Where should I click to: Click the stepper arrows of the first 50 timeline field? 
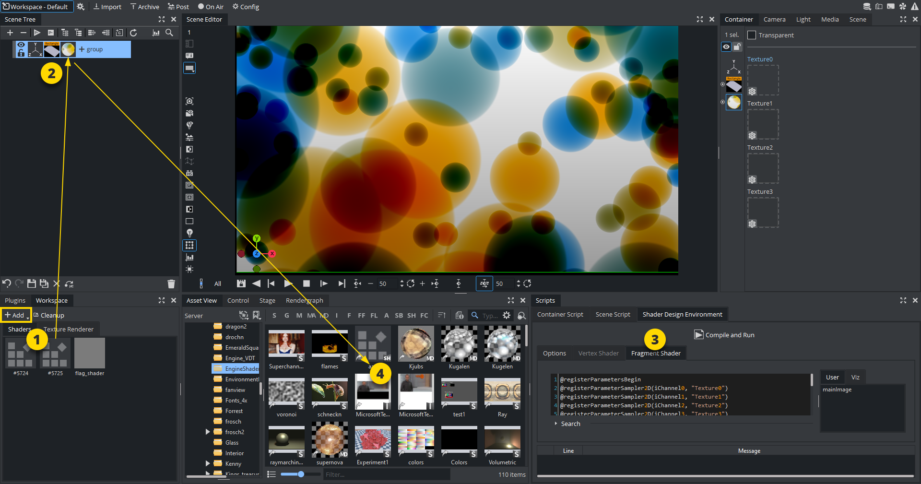[x=401, y=283]
